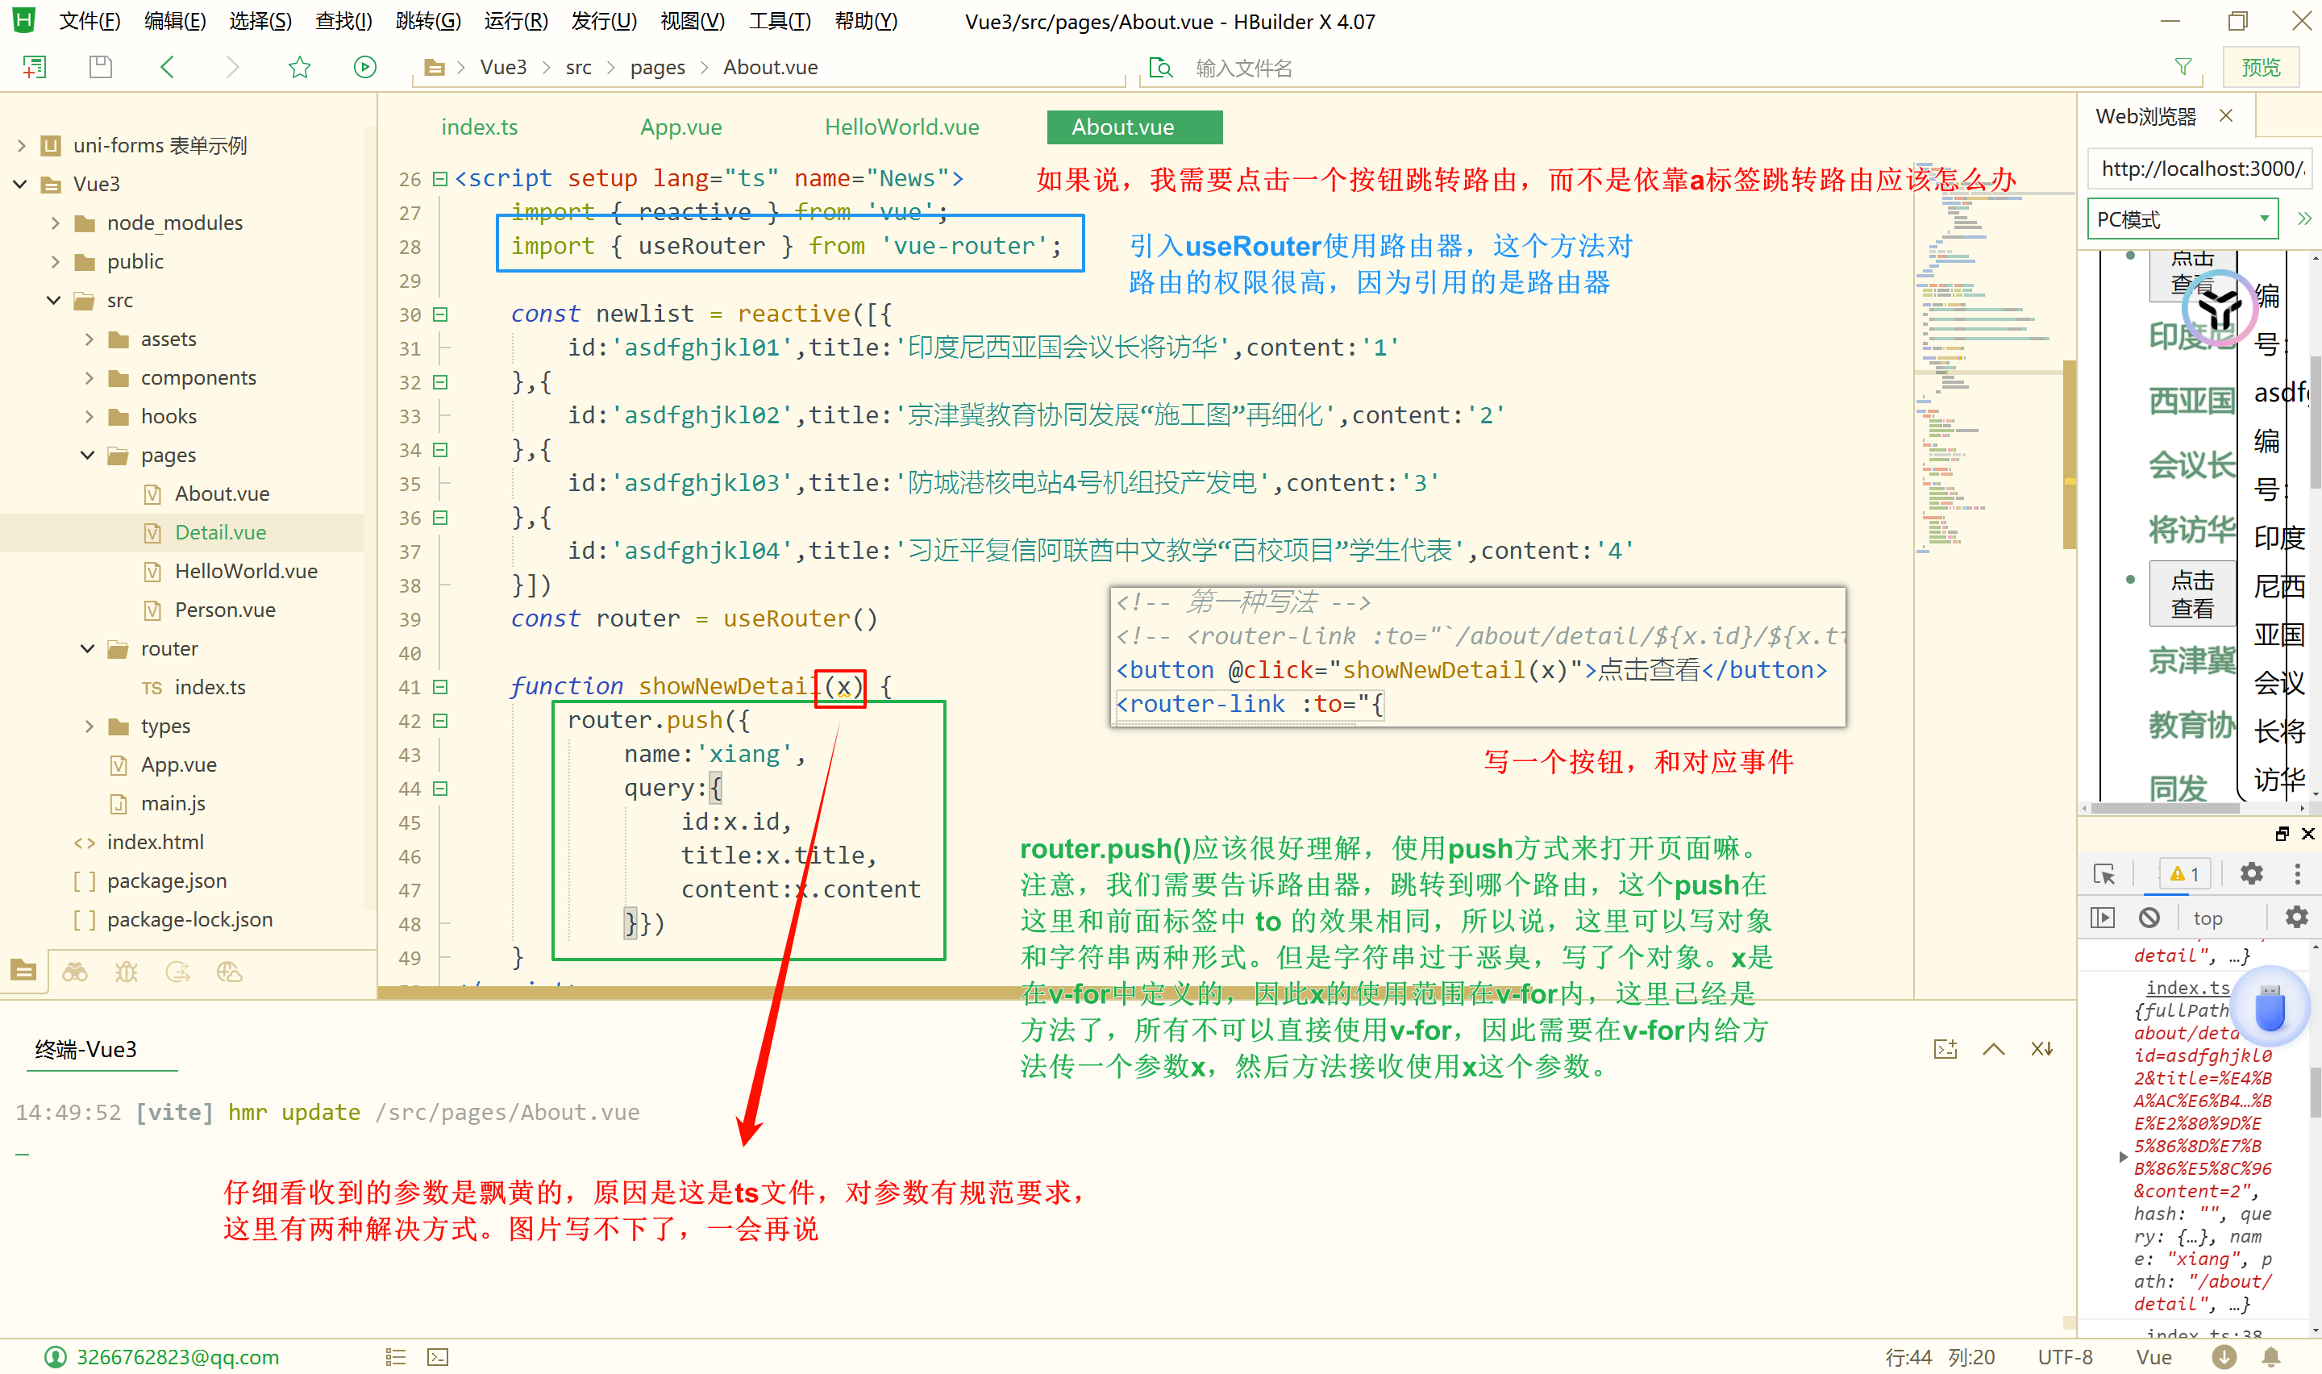This screenshot has width=2322, height=1374.
Task: Click the back navigation arrow
Action: (168, 67)
